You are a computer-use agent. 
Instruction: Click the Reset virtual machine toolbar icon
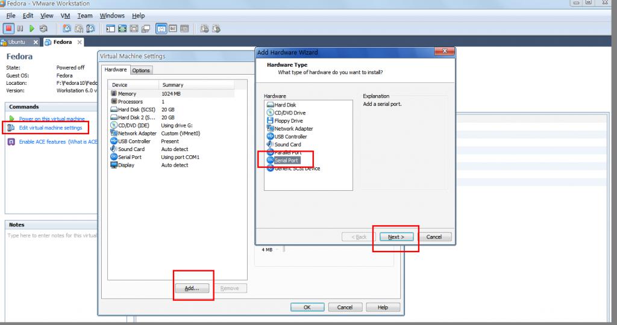tap(43, 29)
